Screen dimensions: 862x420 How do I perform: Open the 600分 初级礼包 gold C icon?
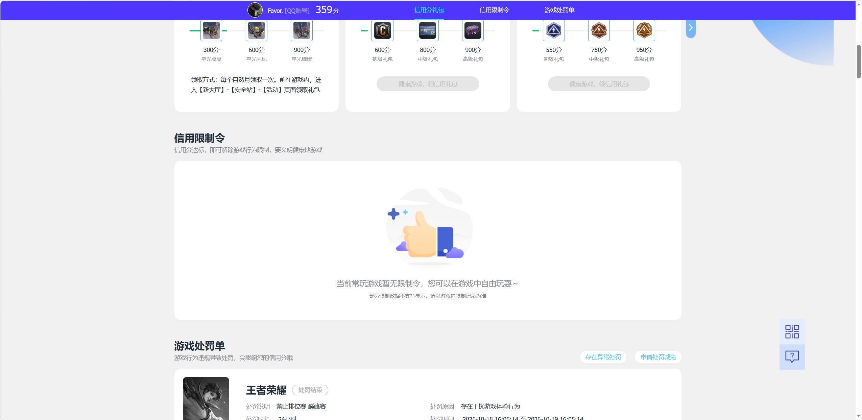pyautogui.click(x=382, y=30)
